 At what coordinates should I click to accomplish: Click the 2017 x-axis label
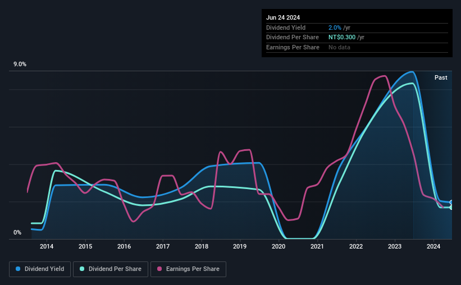pyautogui.click(x=163, y=246)
